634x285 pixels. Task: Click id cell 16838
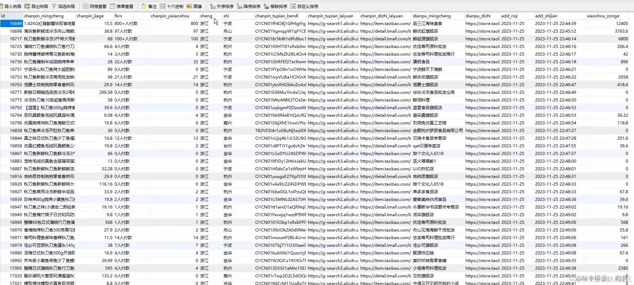(x=11, y=130)
